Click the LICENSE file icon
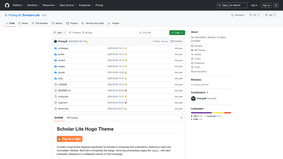 pyautogui.click(x=56, y=84)
